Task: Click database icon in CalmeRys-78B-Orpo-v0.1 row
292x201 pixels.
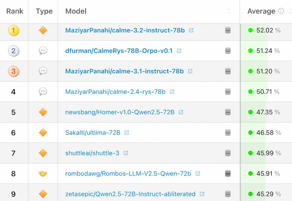Action: (x=228, y=51)
